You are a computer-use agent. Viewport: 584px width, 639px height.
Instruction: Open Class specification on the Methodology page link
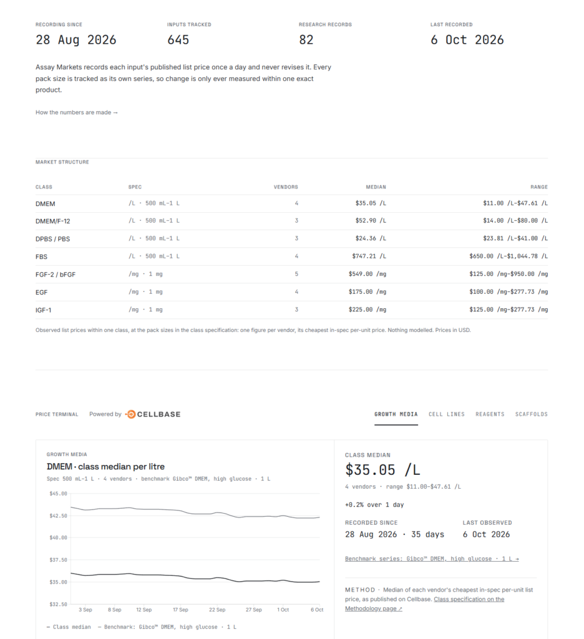click(x=425, y=604)
